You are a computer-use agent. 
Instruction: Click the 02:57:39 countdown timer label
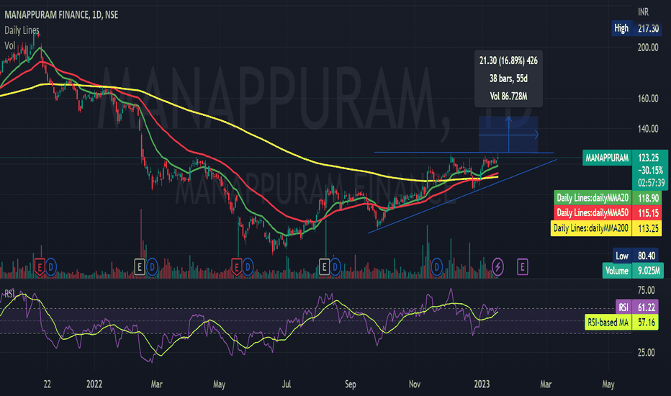click(652, 183)
